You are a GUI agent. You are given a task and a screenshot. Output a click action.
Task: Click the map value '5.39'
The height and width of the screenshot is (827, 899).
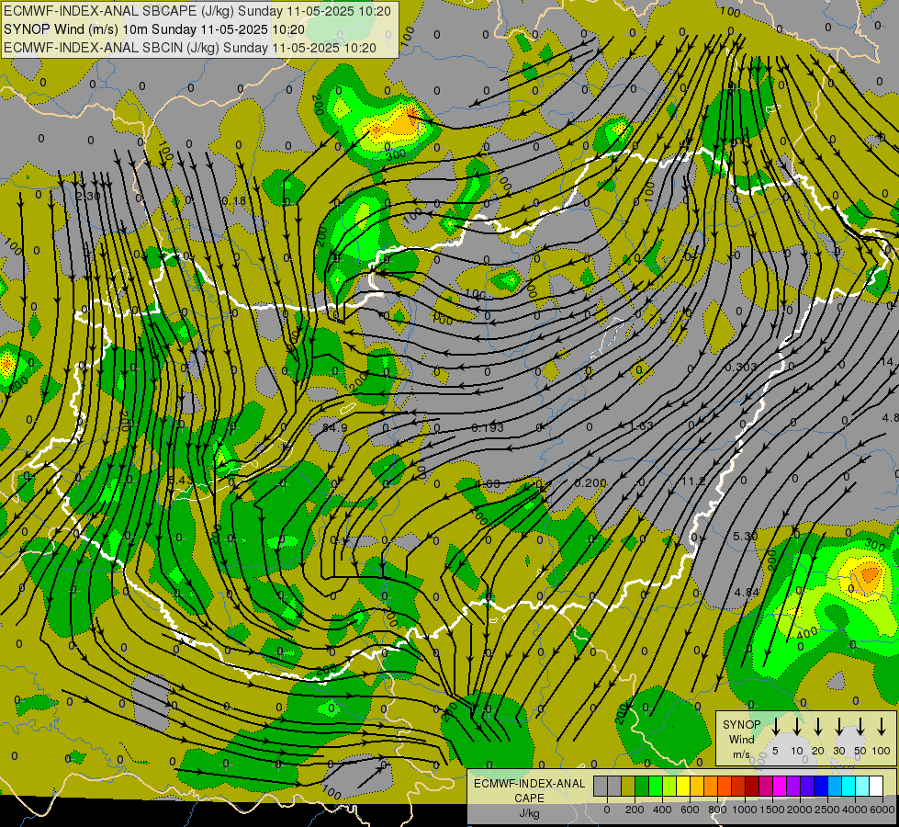746,536
